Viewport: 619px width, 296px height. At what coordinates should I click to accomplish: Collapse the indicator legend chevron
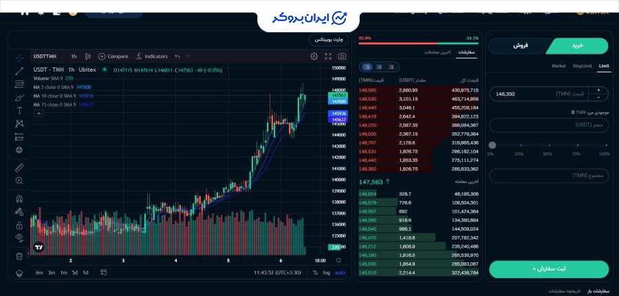(39, 114)
